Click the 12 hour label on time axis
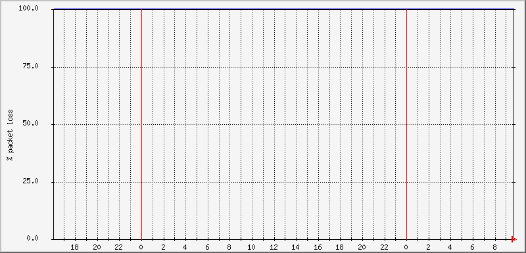Image resolution: width=526 pixels, height=253 pixels. 274,248
